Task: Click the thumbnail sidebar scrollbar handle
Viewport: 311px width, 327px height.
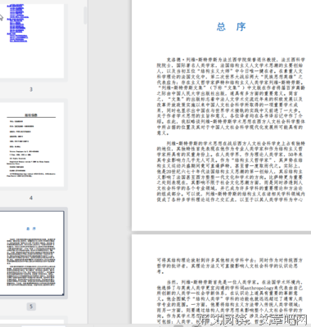Action: coord(85,16)
